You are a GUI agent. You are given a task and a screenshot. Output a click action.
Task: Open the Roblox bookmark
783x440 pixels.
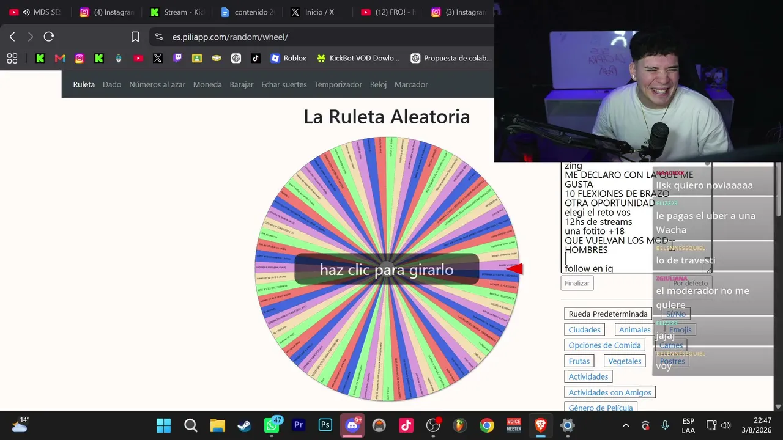[288, 58]
